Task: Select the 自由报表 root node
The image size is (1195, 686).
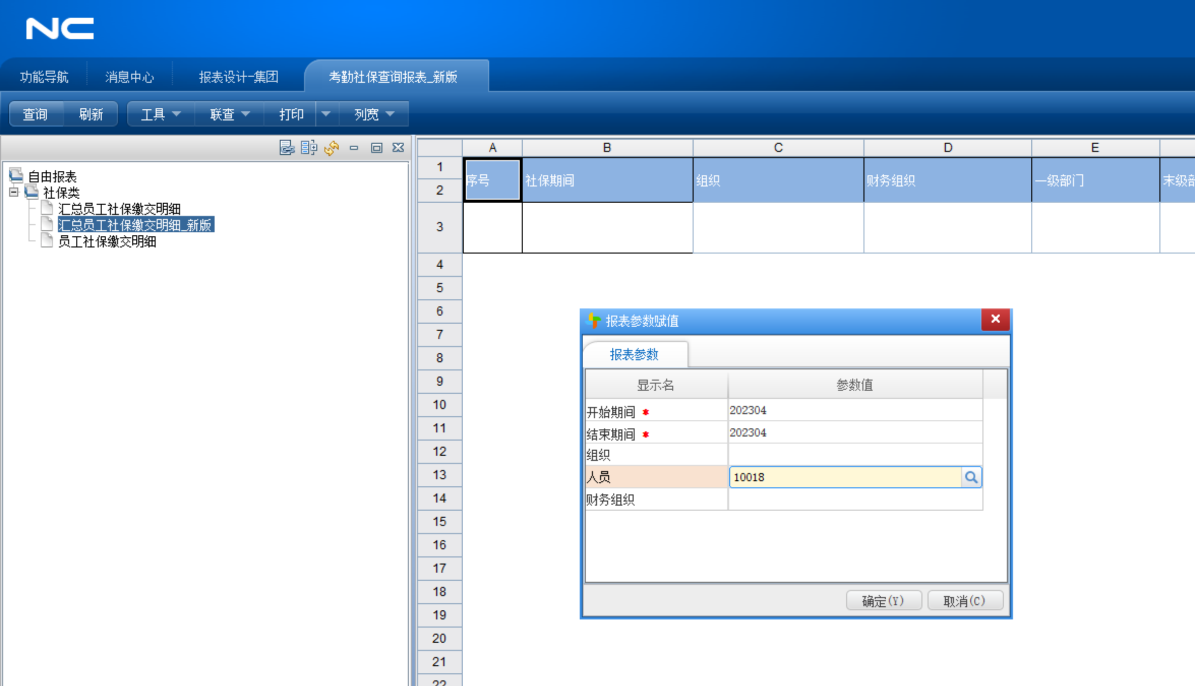Action: (52, 176)
